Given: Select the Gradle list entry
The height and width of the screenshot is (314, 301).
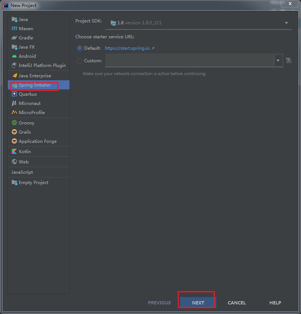Looking at the screenshot, I should [39, 38].
